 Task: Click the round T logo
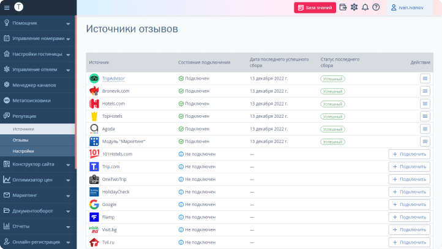coord(18,7)
